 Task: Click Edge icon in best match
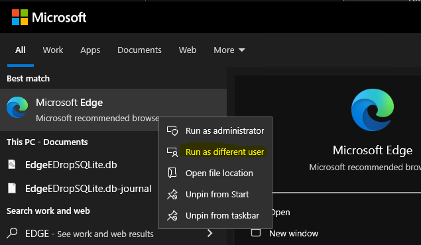tap(17, 107)
